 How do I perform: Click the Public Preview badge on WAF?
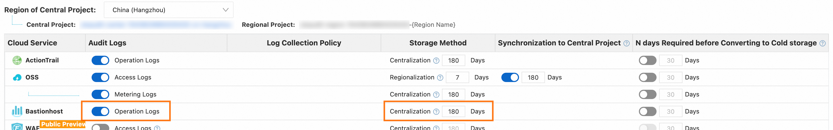pos(63,124)
